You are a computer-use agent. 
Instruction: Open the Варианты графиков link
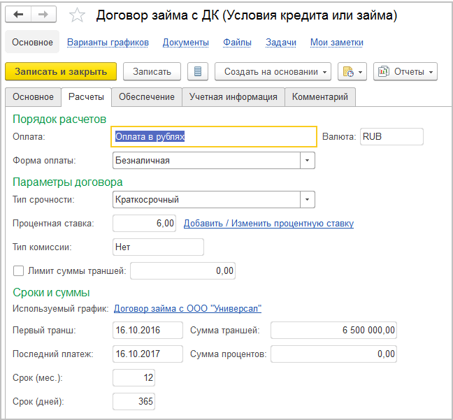(108, 42)
